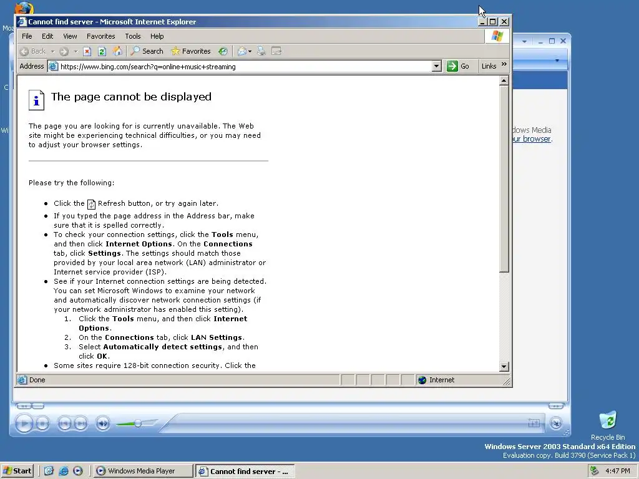This screenshot has width=639, height=479.
Task: Click the blue info icon on error page
Action: 36,100
